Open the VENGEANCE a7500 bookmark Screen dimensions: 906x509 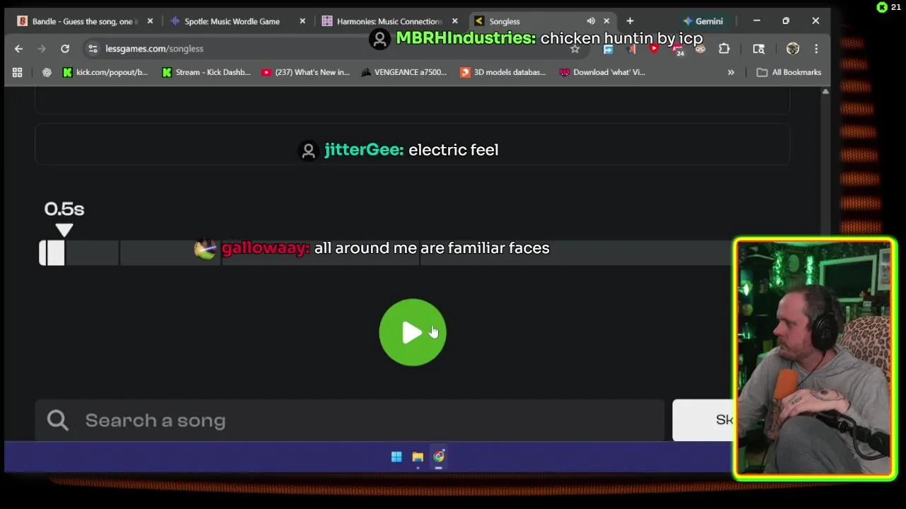pos(403,72)
